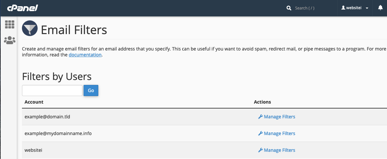Click the magnifying glass search icon

289,8
